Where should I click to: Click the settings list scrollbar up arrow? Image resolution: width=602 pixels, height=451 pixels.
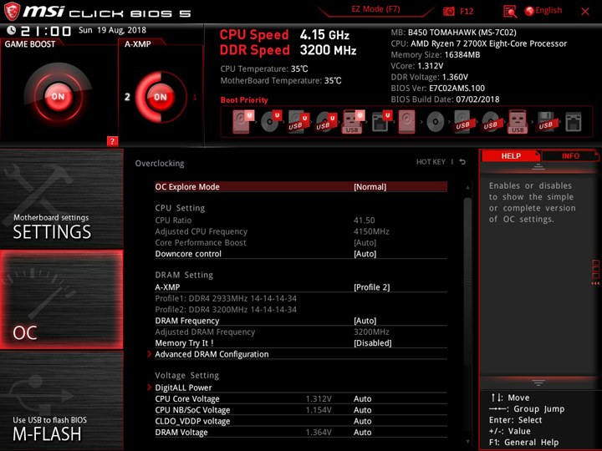pos(467,188)
